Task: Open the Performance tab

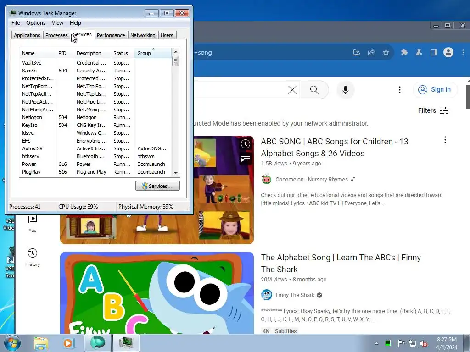Action: (x=111, y=35)
